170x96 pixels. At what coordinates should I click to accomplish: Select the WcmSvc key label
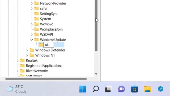tap(46, 24)
